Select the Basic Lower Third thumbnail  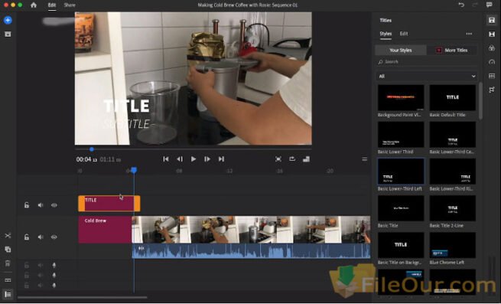[x=401, y=135]
